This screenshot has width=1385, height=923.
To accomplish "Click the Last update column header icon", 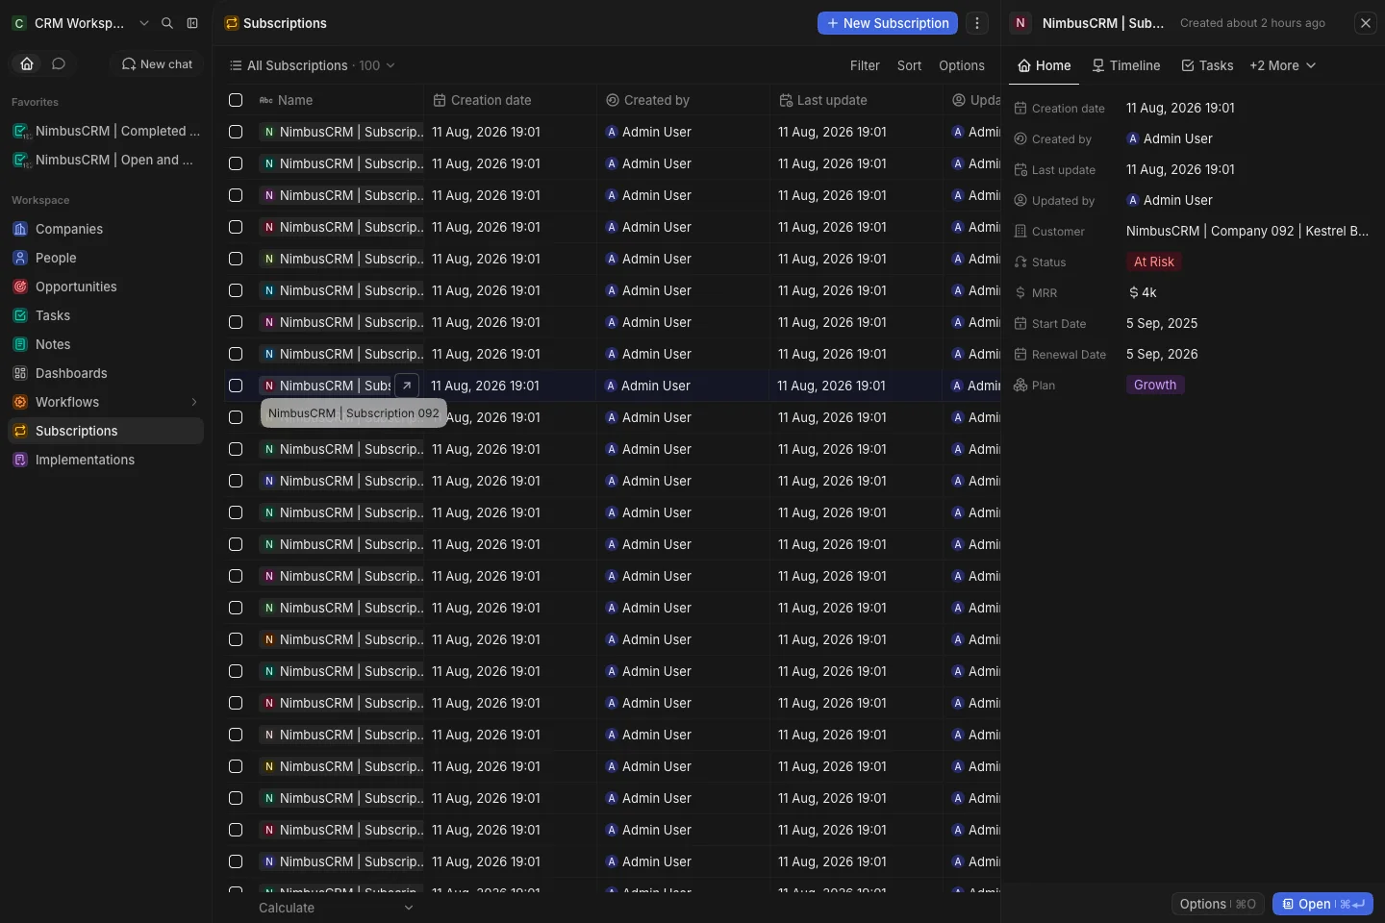I will coord(786,100).
